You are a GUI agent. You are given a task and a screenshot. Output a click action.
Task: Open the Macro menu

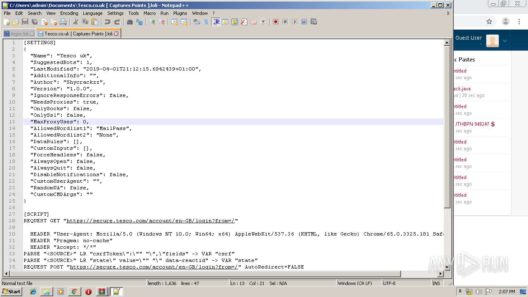click(x=149, y=13)
